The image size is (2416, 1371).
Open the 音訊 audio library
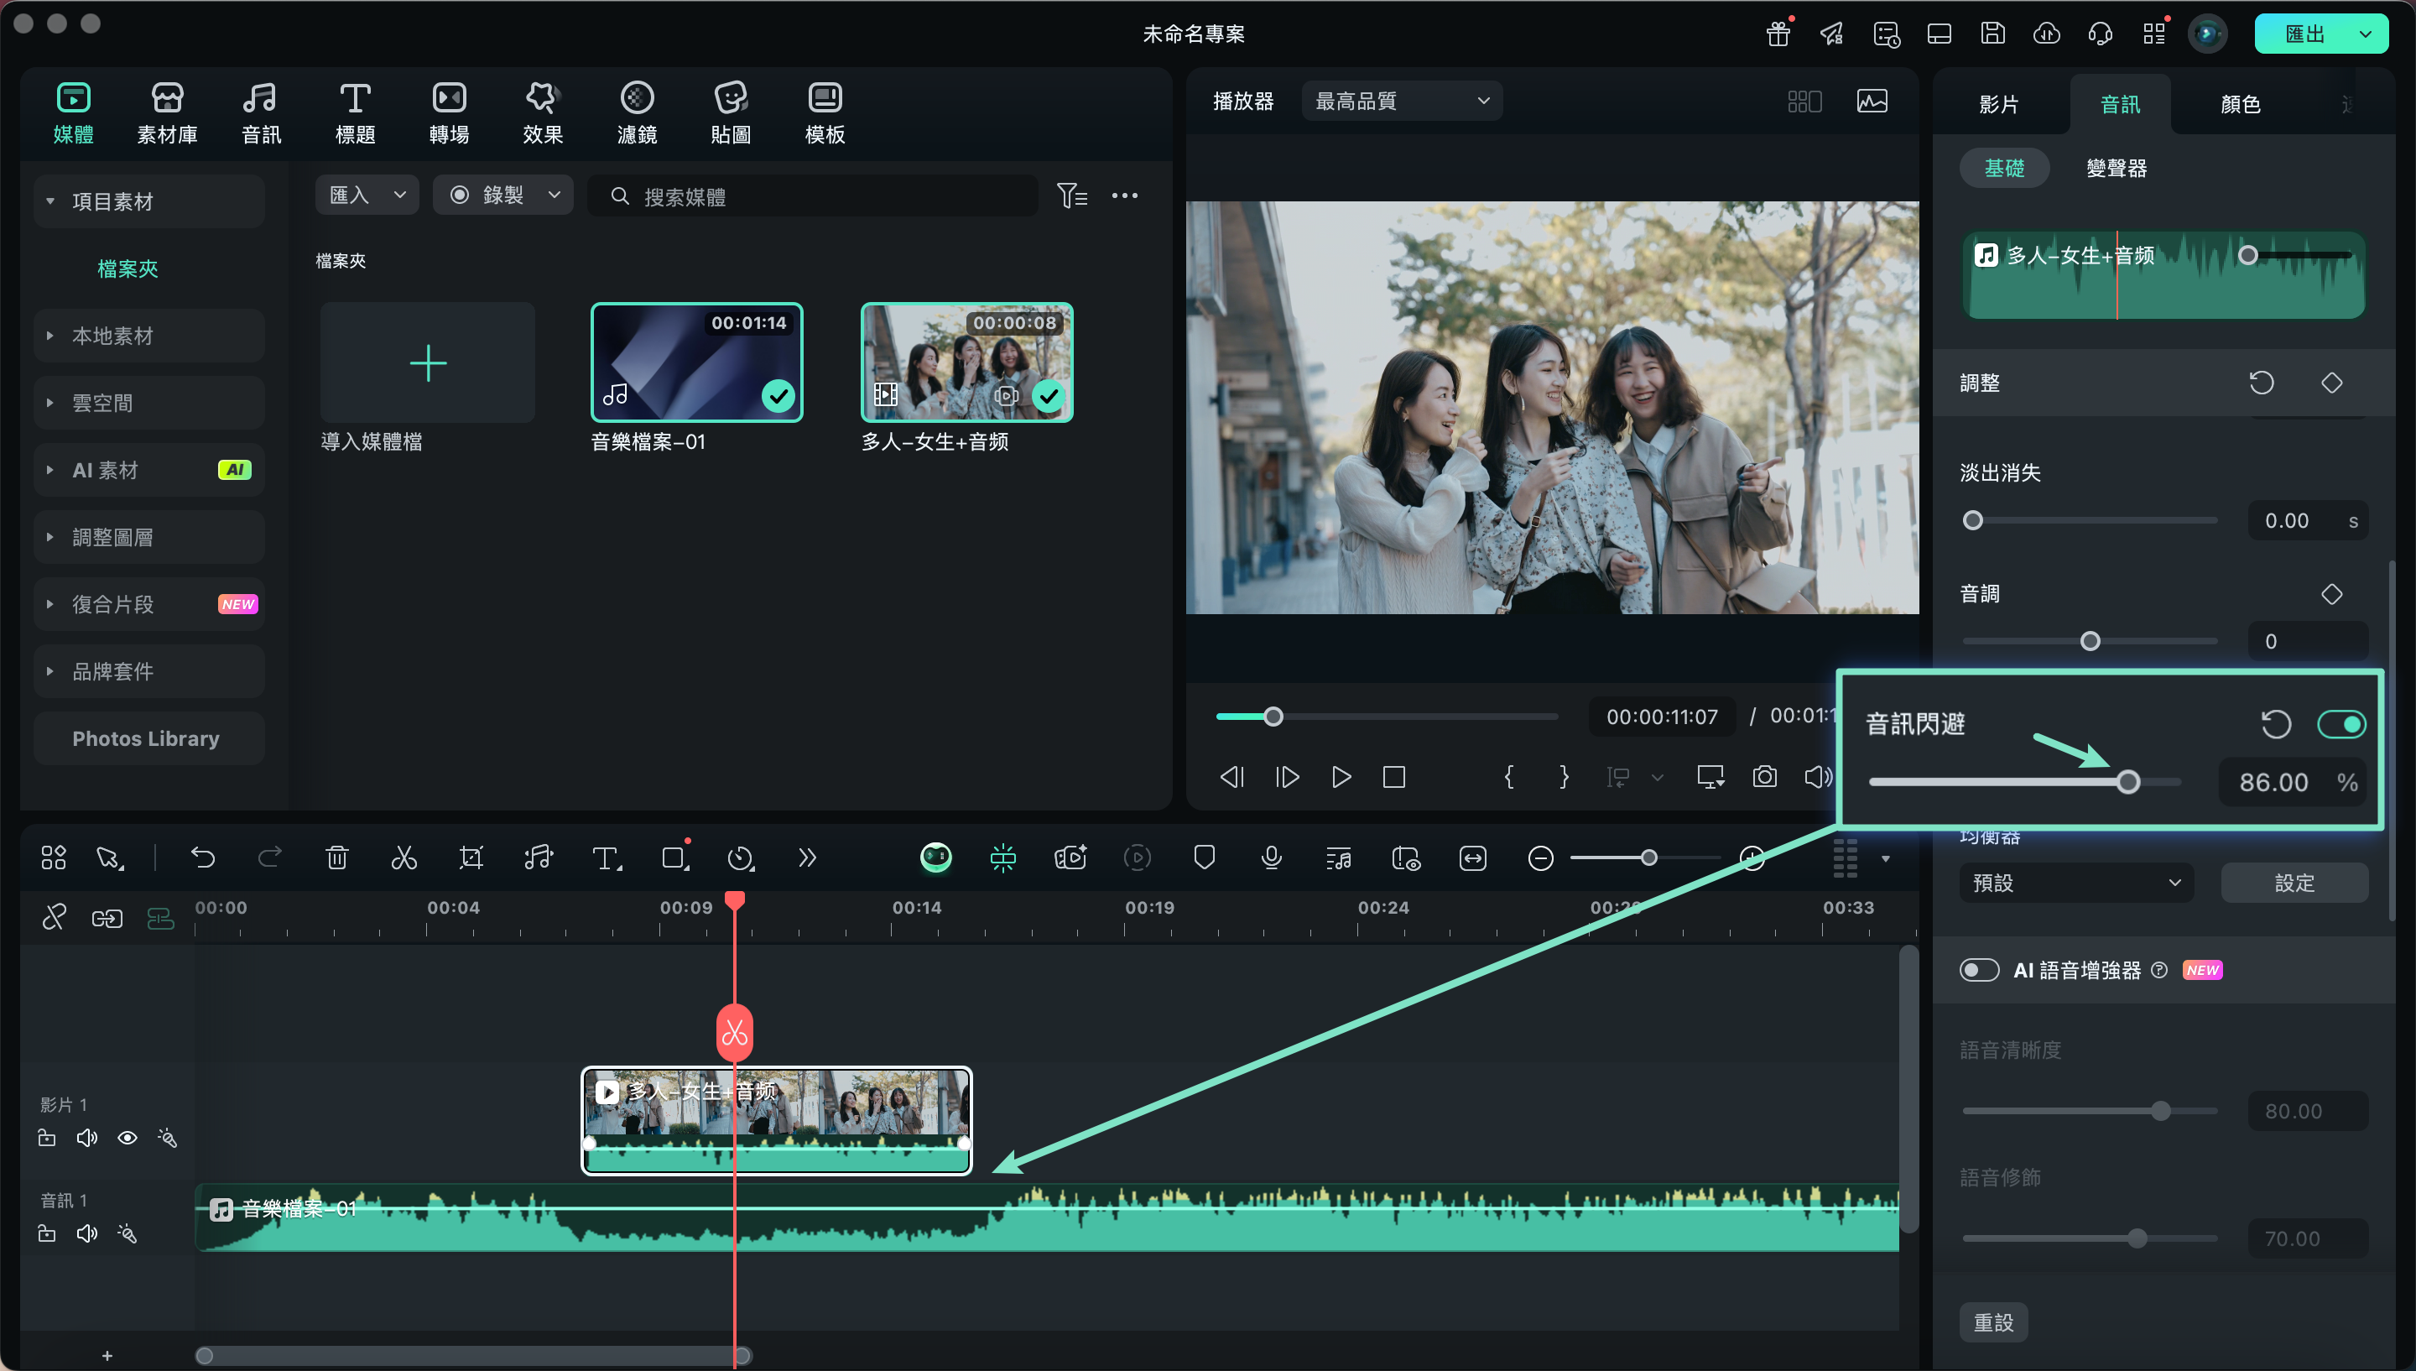point(261,113)
